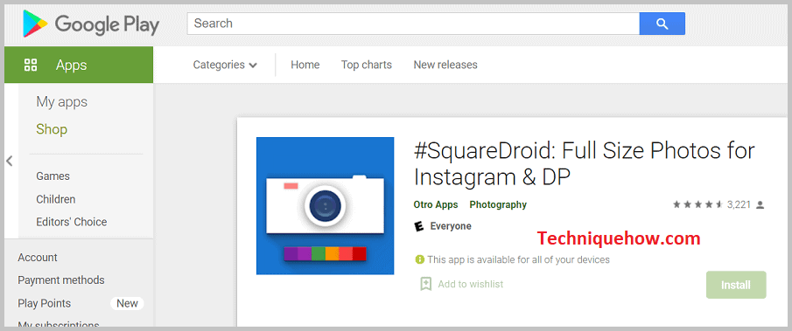Collapse the sidebar with left chevron
This screenshot has height=331, width=792.
(x=9, y=162)
